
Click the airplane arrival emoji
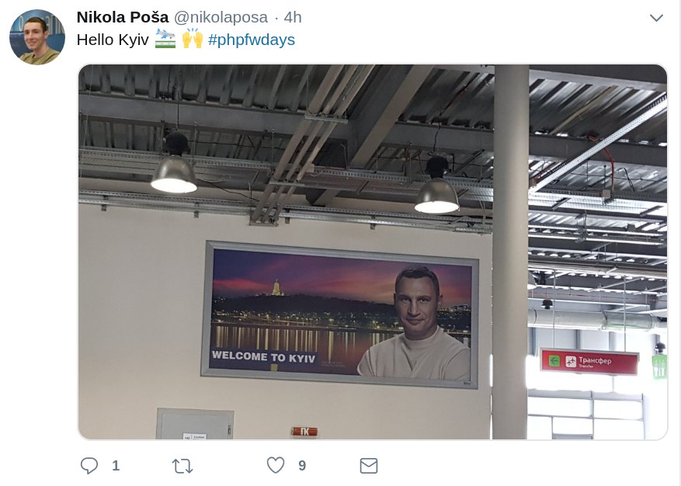click(x=165, y=39)
